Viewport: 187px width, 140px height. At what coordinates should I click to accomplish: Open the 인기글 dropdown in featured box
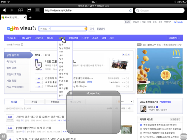[x=38, y=55]
